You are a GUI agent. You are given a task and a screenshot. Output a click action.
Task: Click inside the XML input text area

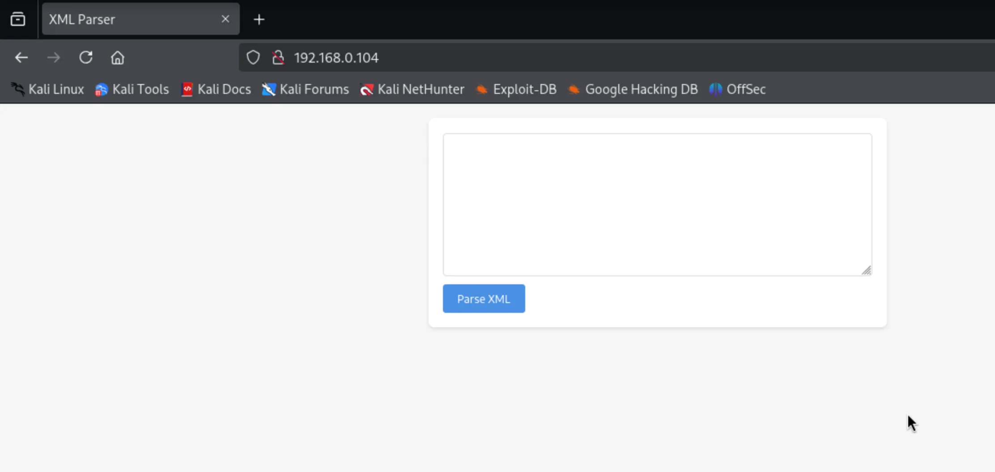tap(657, 204)
